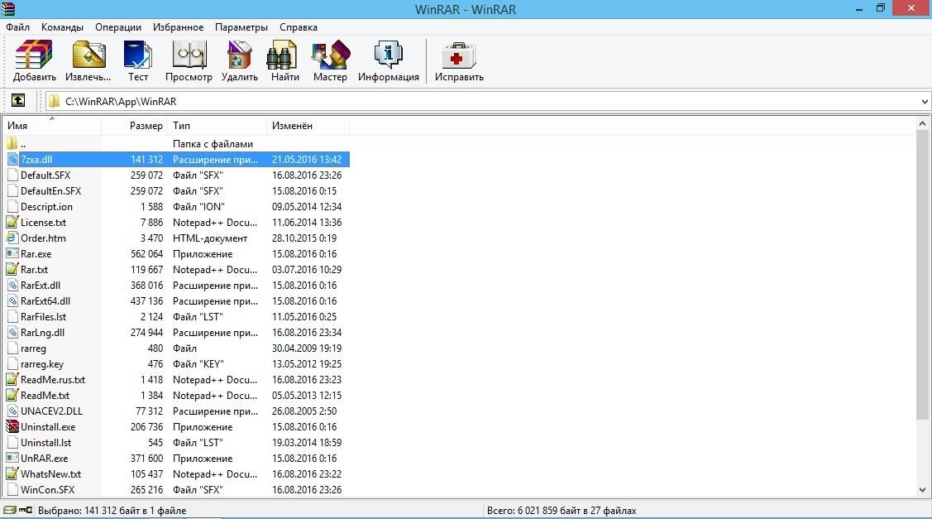Click the WinRAR app icon in title bar
This screenshot has width=932, height=519.
point(7,8)
